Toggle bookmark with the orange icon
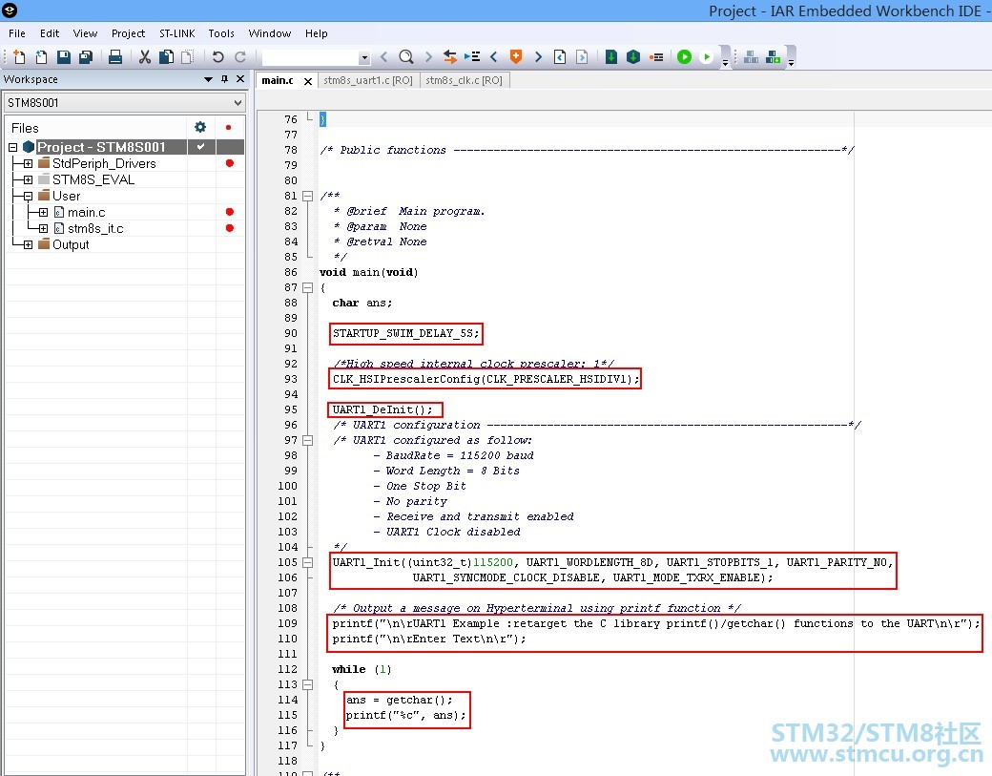This screenshot has height=776, width=992. [516, 57]
